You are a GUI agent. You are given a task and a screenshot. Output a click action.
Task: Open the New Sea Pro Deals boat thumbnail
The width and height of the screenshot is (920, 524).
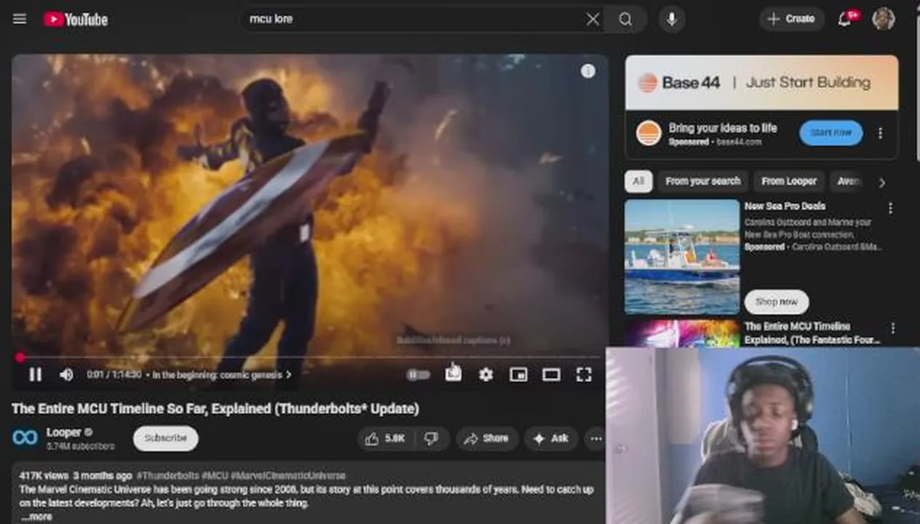point(682,258)
